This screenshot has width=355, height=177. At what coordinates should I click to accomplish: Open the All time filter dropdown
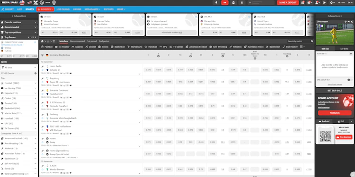19,67
